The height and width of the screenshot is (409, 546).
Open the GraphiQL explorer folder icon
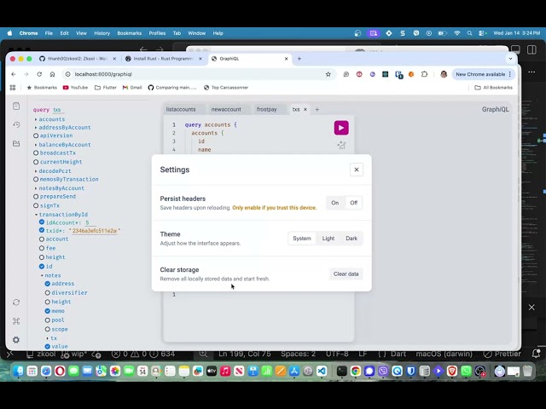(16, 143)
